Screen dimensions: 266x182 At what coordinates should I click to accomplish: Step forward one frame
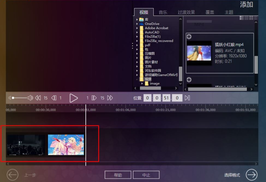[x=94, y=98]
